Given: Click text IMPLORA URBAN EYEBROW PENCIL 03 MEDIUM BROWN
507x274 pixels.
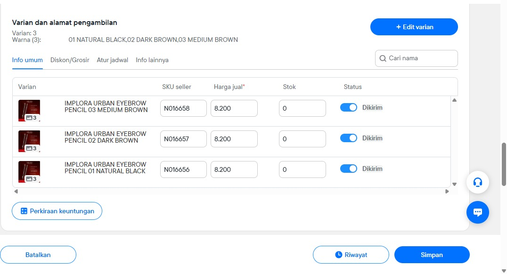Looking at the screenshot, I should (106, 106).
